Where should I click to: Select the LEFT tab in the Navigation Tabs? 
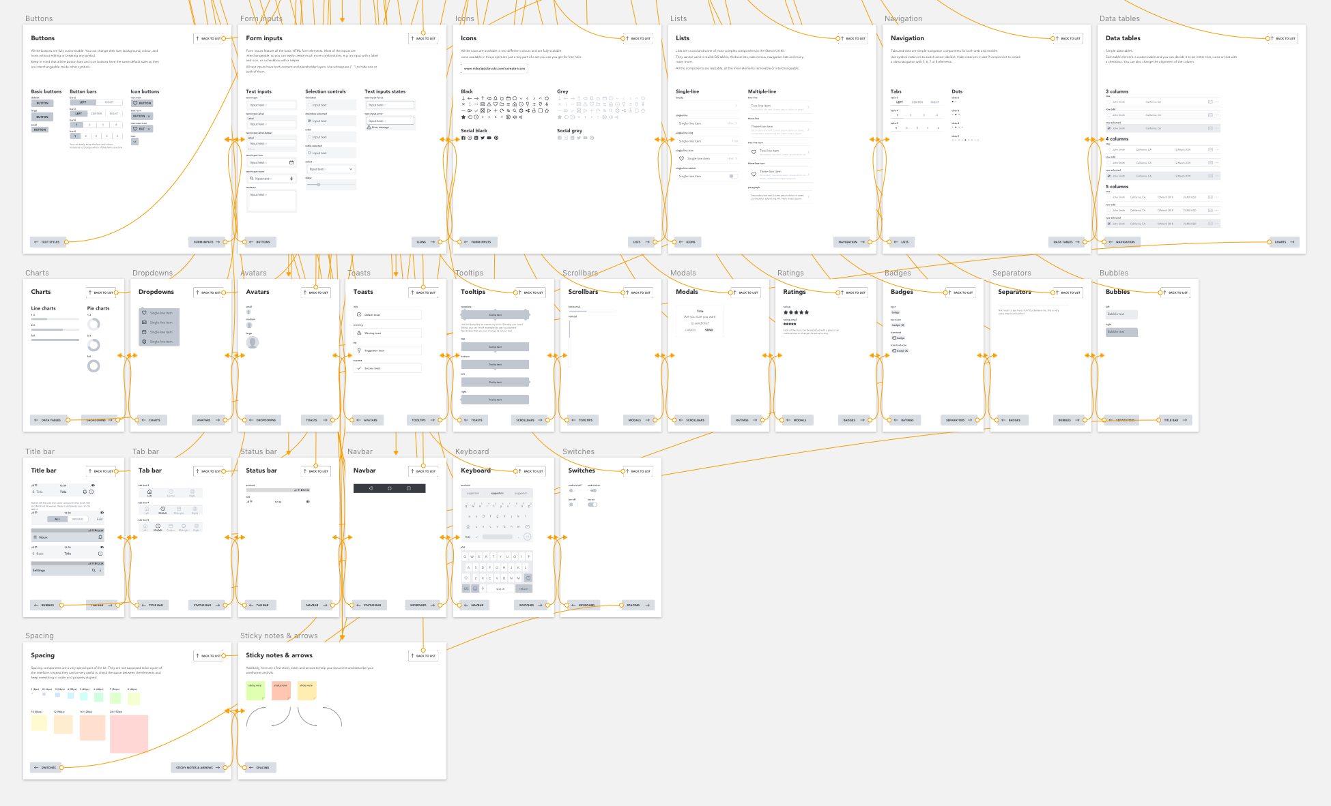(900, 102)
